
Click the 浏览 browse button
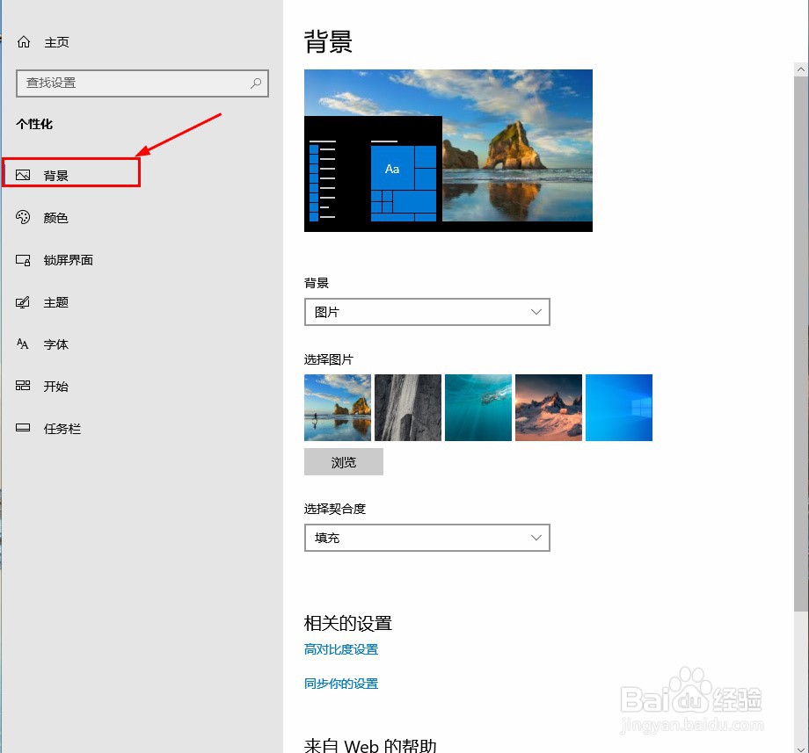[x=344, y=462]
